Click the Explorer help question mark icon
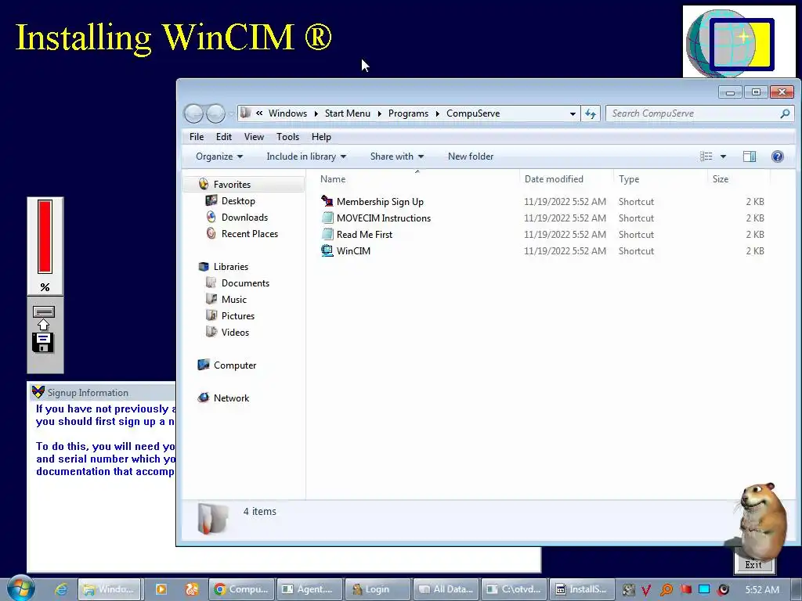Screen dimensions: 802x601 (x=778, y=157)
